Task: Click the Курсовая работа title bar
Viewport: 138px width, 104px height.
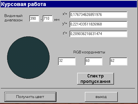Action: [x=69, y=4]
